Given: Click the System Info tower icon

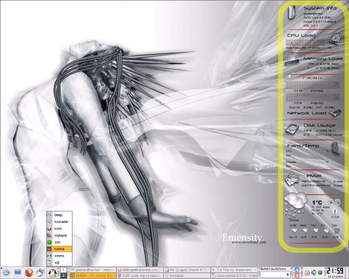Looking at the screenshot, I should (292, 13).
